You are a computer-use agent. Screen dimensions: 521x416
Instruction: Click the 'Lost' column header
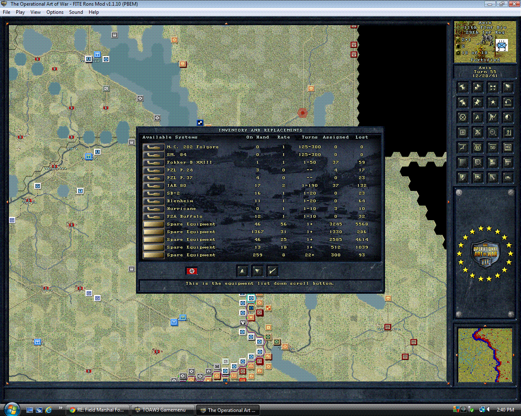tap(362, 137)
